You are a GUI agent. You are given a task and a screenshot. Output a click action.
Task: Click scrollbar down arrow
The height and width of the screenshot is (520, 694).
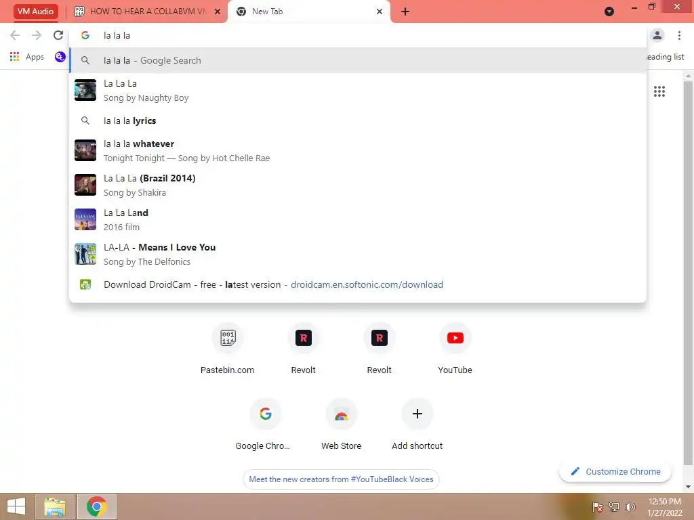(689, 487)
